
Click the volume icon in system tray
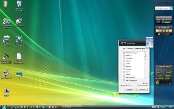coord(166,107)
